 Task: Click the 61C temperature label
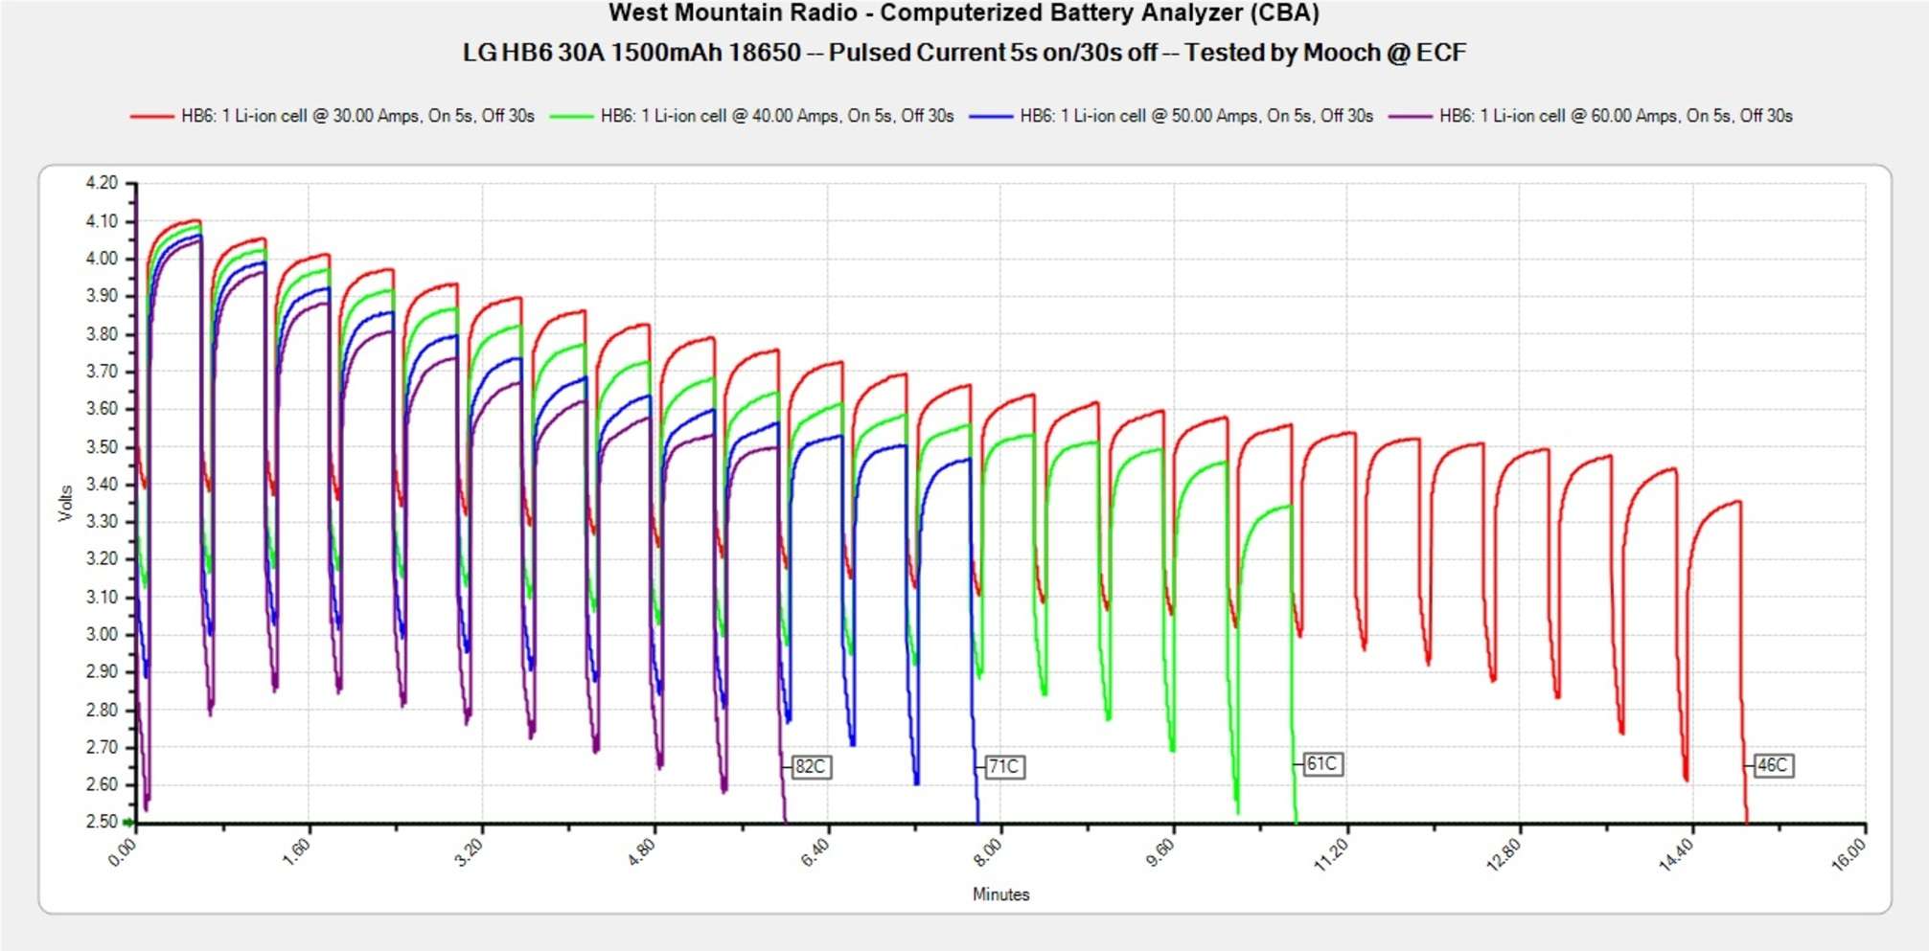point(1321,764)
